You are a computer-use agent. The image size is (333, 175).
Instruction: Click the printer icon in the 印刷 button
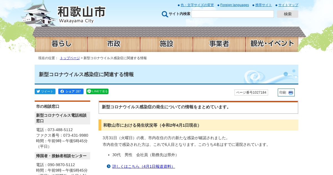click(291, 92)
